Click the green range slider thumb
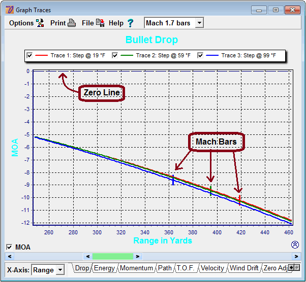Image resolution: width=306 pixels, height=282 pixels. coord(113,256)
